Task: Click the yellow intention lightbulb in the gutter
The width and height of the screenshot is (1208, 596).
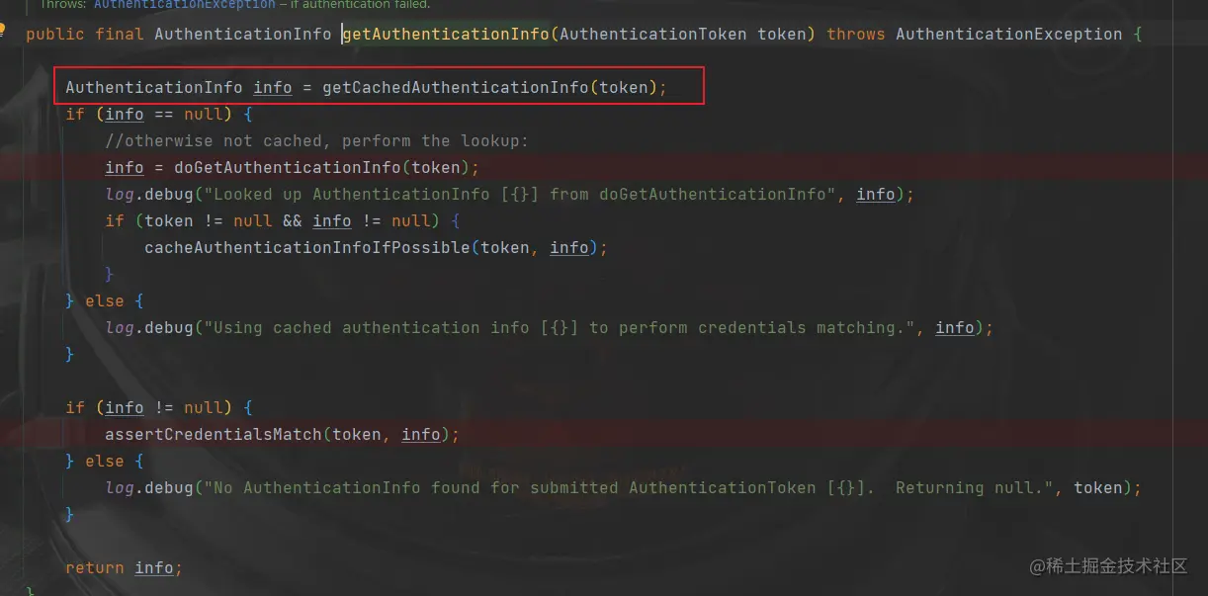Action: tap(3, 30)
